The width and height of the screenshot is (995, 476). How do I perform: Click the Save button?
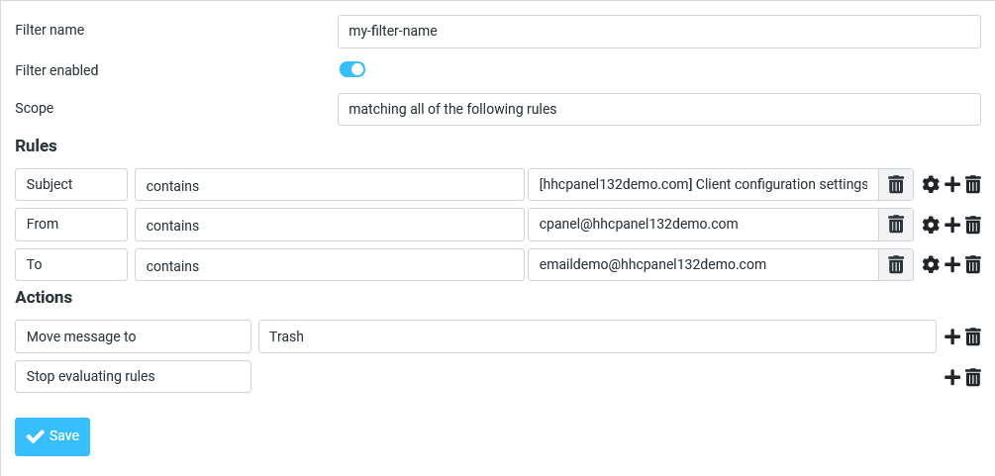[x=52, y=436]
